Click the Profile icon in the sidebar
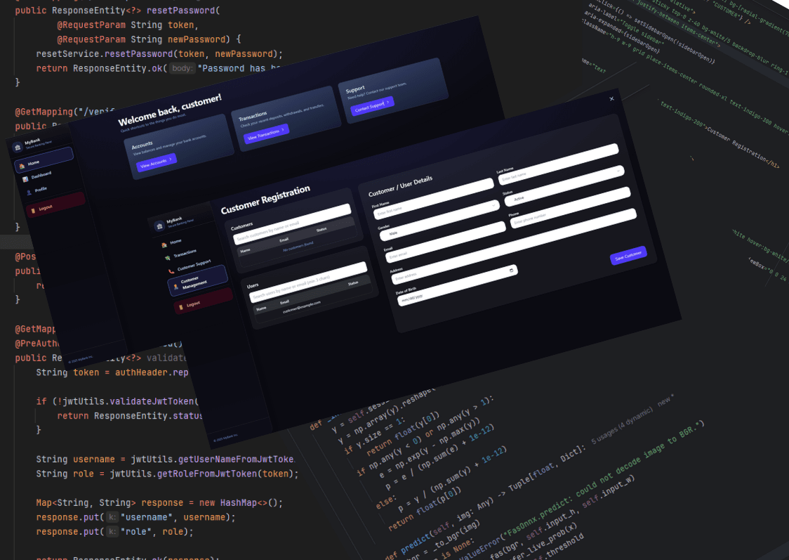The image size is (789, 560). pyautogui.click(x=29, y=193)
